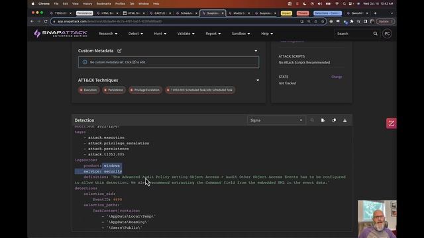
Task: Open the Window menu
Action: (143, 4)
